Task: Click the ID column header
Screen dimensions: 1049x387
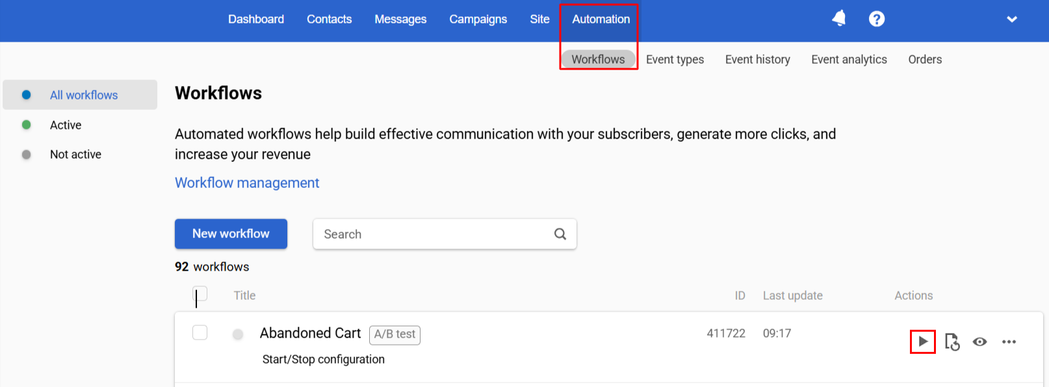Action: click(x=740, y=295)
